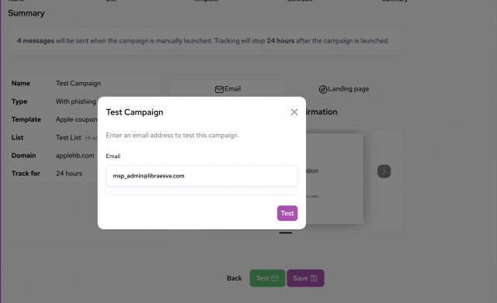The height and width of the screenshot is (303, 497).
Task: Switch to the Landing page tab
Action: tap(343, 89)
